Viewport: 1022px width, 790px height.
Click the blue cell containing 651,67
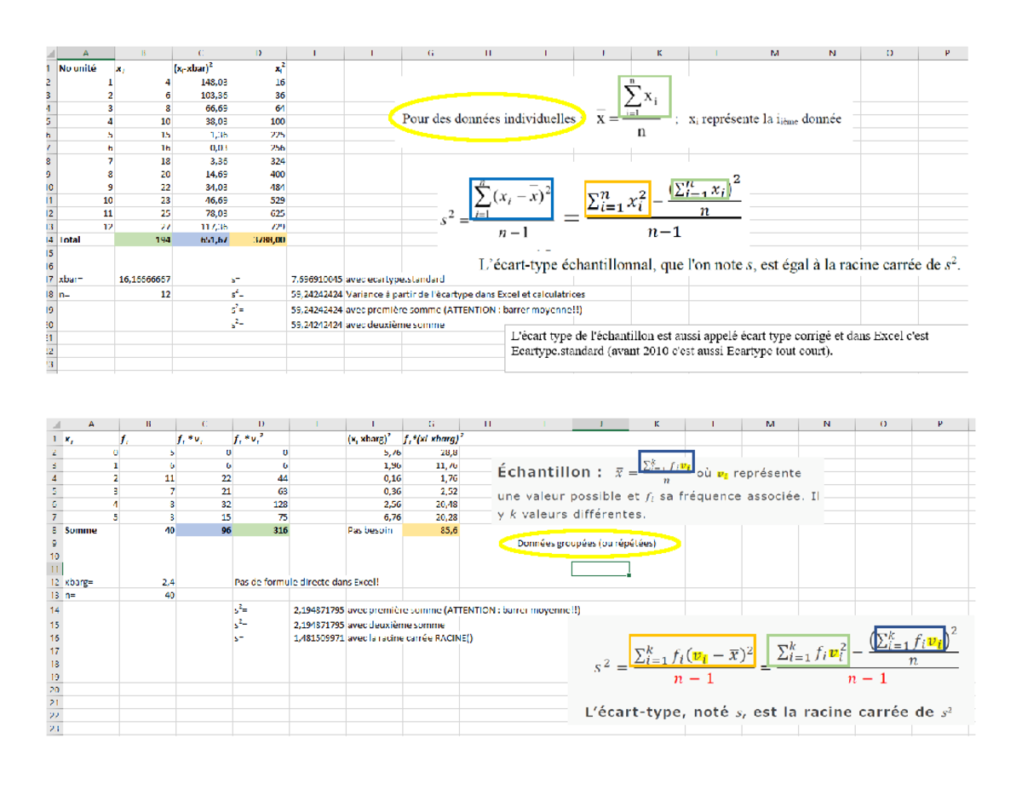[202, 241]
